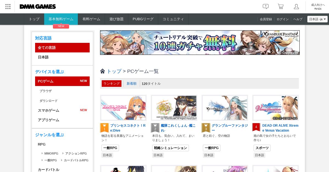Choose アクションRPG genre sub-item
The width and height of the screenshot is (329, 172).
pos(76,153)
